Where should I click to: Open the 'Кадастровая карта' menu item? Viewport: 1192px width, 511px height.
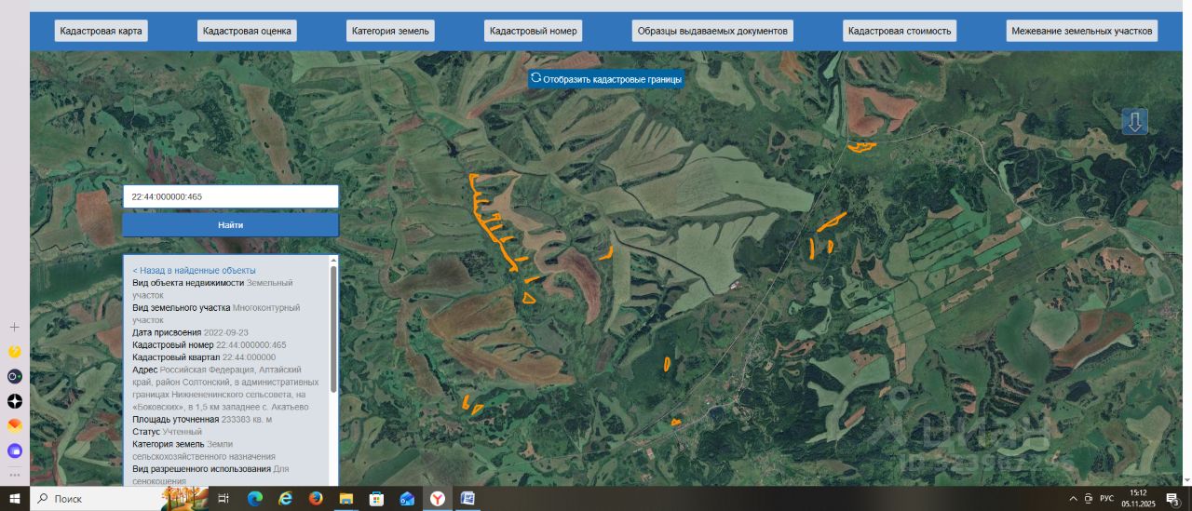[x=101, y=31]
